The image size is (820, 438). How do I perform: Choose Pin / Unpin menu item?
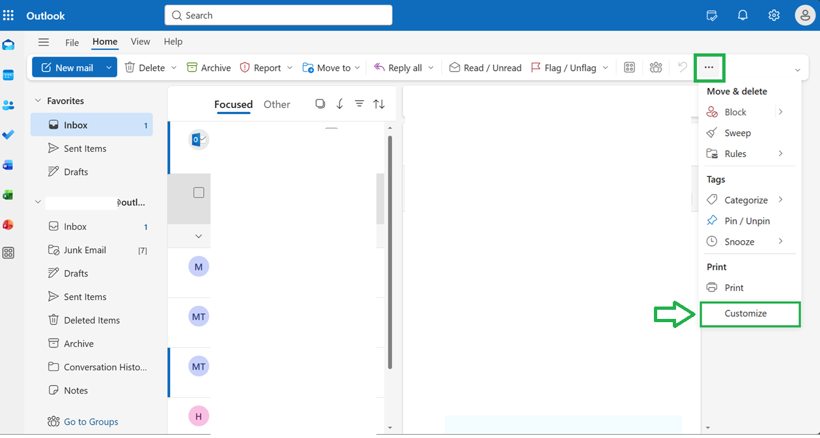[x=748, y=221]
